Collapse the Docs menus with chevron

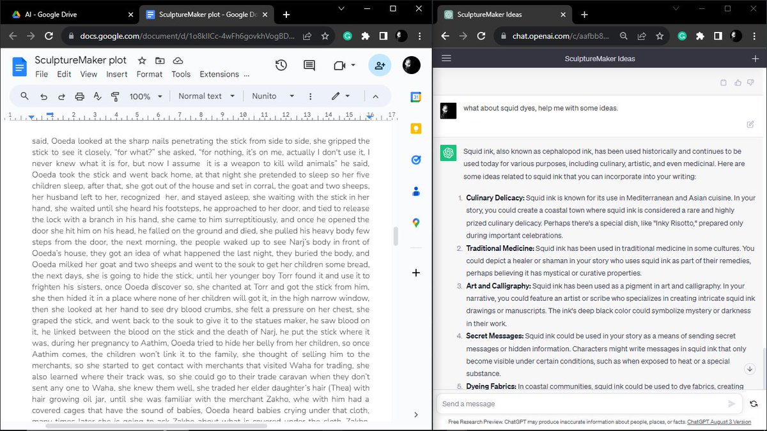tap(376, 96)
